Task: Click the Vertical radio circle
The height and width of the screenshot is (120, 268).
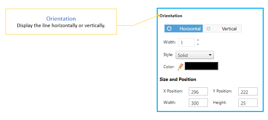Action: click(208, 29)
